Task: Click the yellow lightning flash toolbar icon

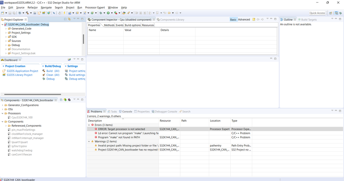Action: (64, 13)
